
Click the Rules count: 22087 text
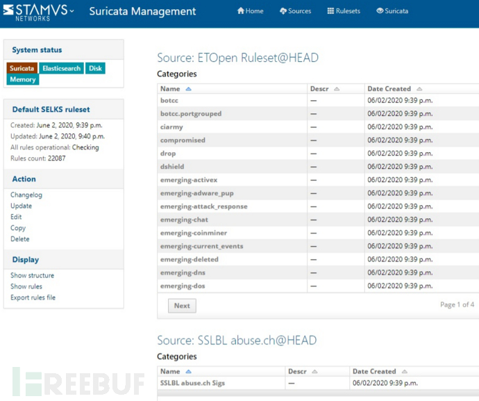click(38, 158)
